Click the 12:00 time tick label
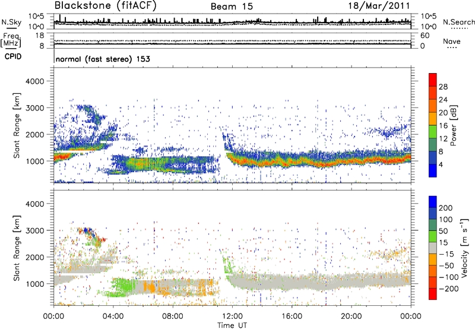Image resolution: width=475 pixels, height=329 pixels. pyautogui.click(x=232, y=317)
